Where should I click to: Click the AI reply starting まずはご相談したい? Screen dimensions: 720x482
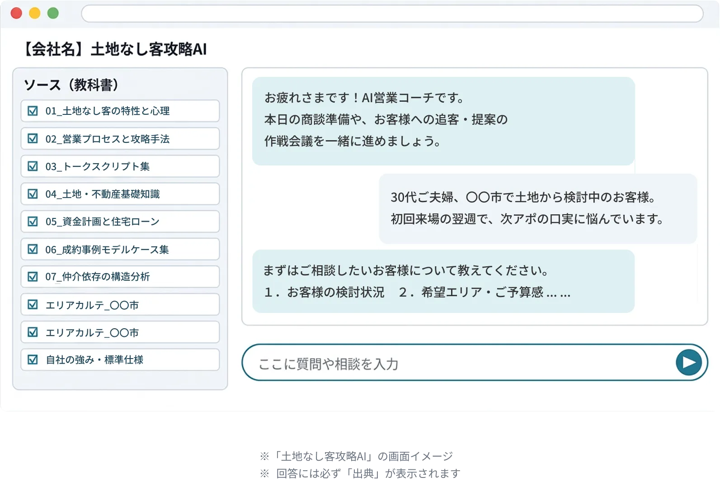click(443, 281)
